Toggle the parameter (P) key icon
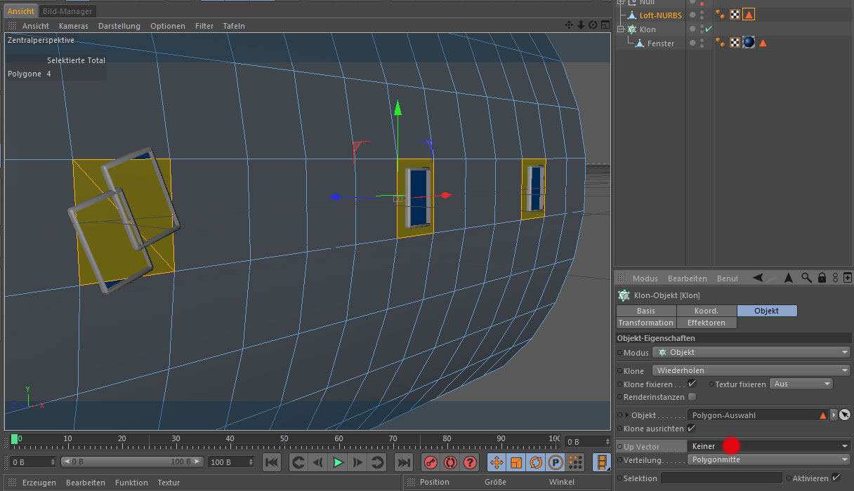The image size is (854, 491). tap(556, 462)
